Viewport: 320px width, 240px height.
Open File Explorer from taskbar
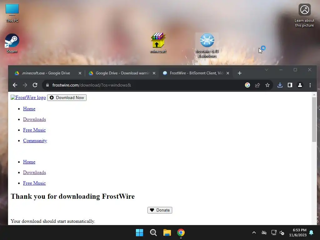click(167, 232)
